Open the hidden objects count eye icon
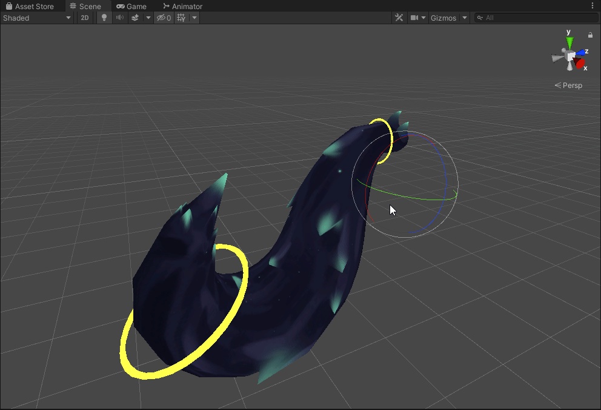601x410 pixels. 161,18
